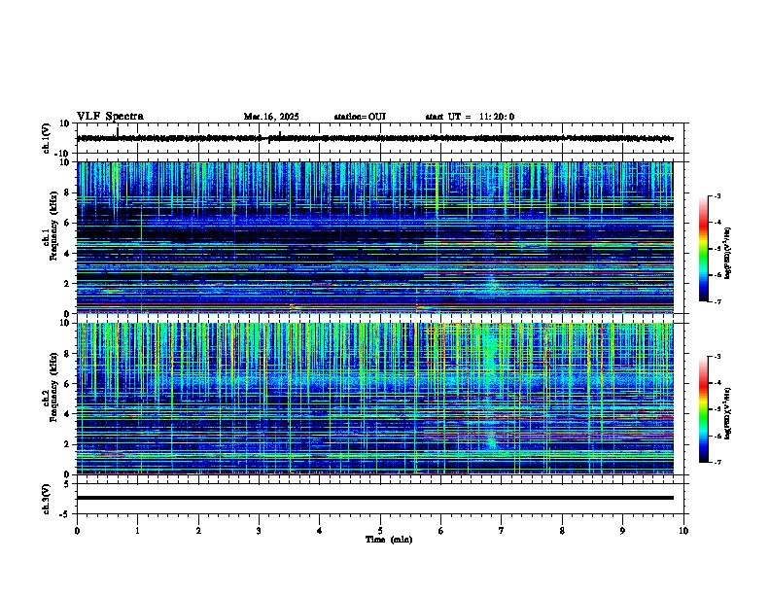
Task: Select the "start UT = 11:20:0" text
Action: pyautogui.click(x=470, y=117)
